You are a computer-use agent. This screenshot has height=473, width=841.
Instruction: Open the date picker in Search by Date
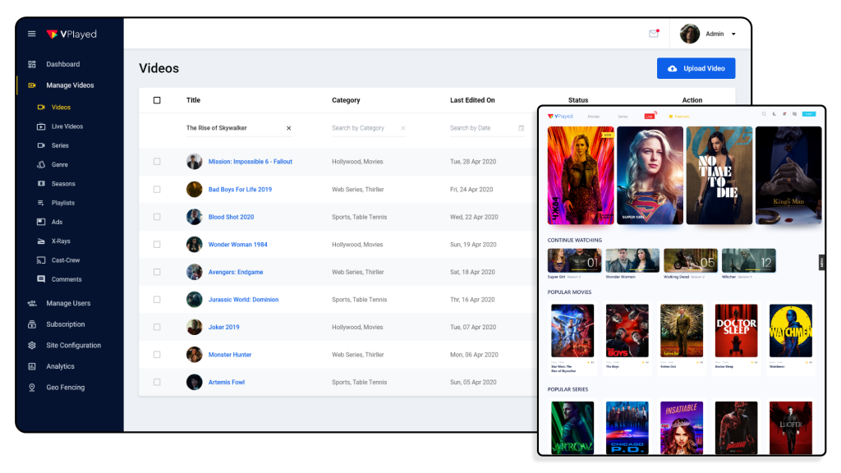(521, 128)
